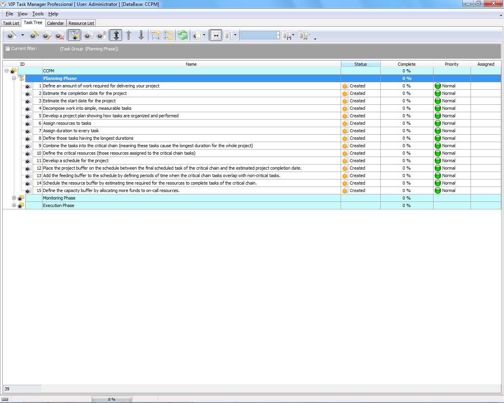Collapse the Planning Phase group
The height and width of the screenshot is (403, 504).
coord(14,78)
